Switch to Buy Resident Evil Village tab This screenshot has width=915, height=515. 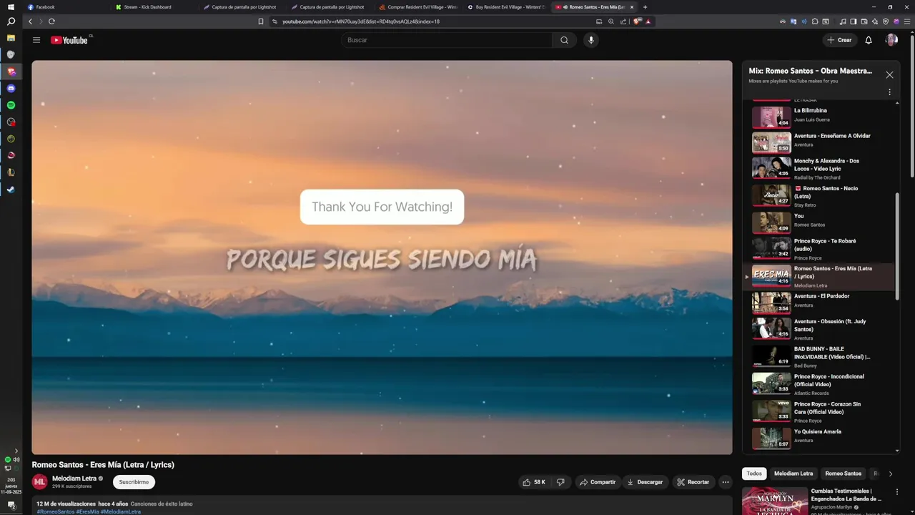(506, 7)
